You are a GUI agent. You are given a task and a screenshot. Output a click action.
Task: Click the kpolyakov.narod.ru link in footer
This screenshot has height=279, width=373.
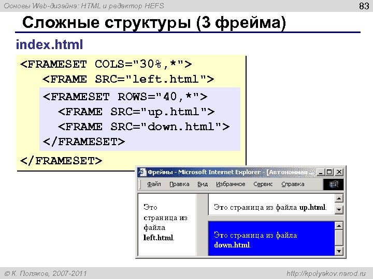[x=326, y=273]
